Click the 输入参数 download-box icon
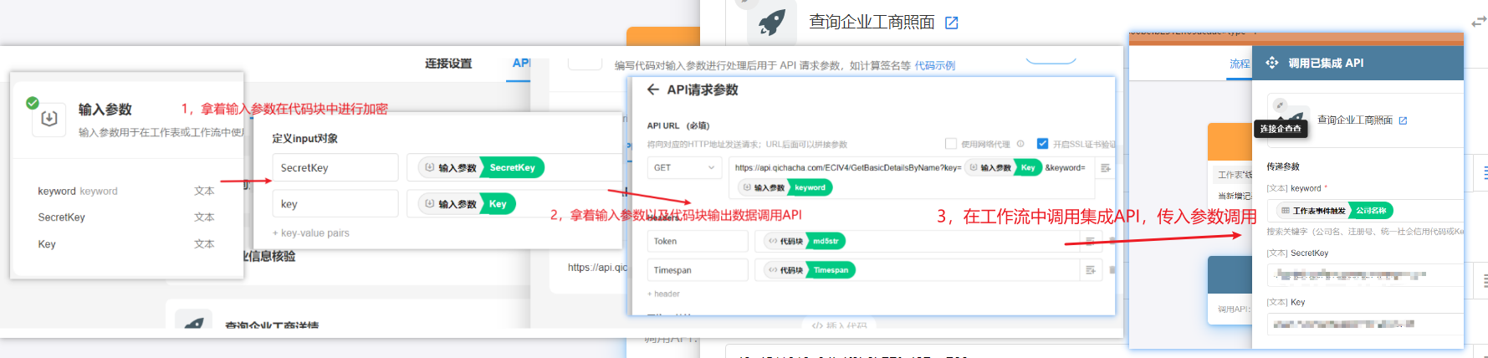The image size is (1488, 358). click(x=49, y=119)
